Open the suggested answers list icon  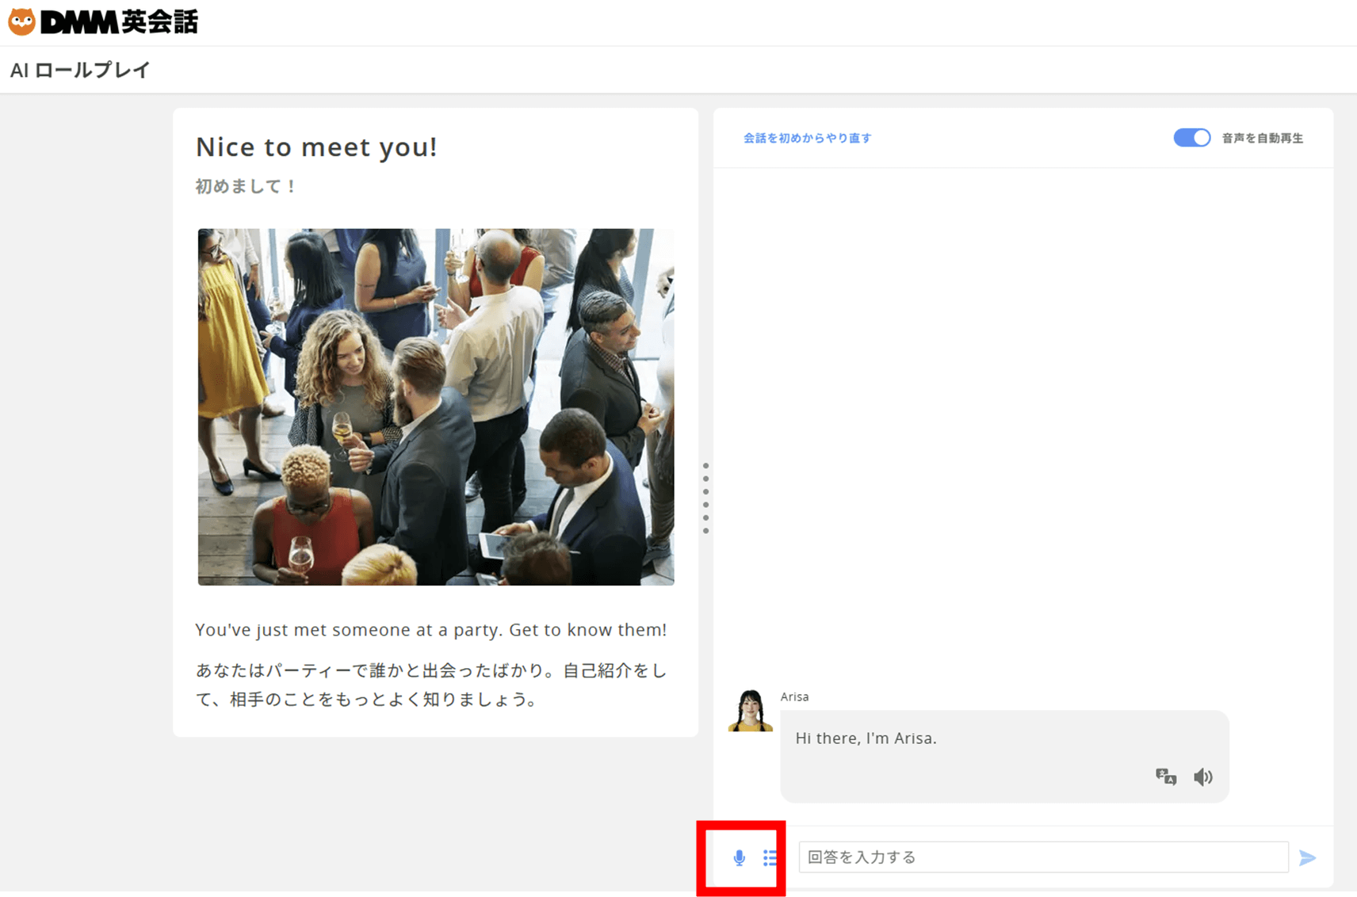[770, 857]
